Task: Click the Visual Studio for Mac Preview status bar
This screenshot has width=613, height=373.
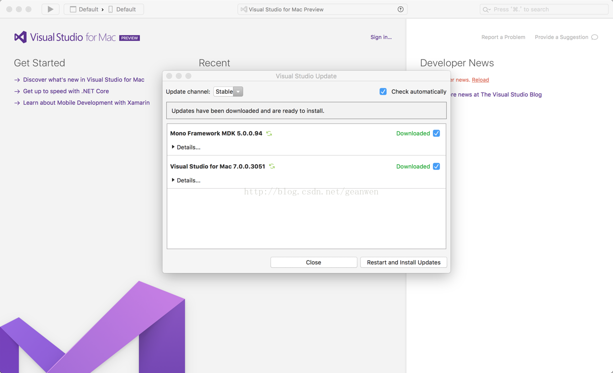Action: pos(322,9)
